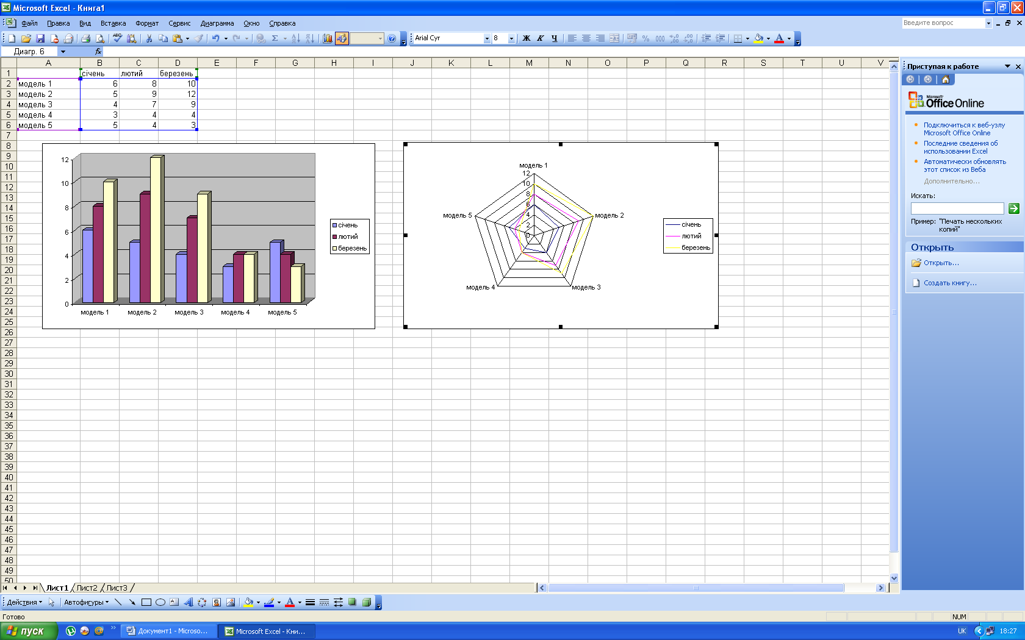Select the Rectangle drawing tool
This screenshot has width=1025, height=640.
coord(146,602)
